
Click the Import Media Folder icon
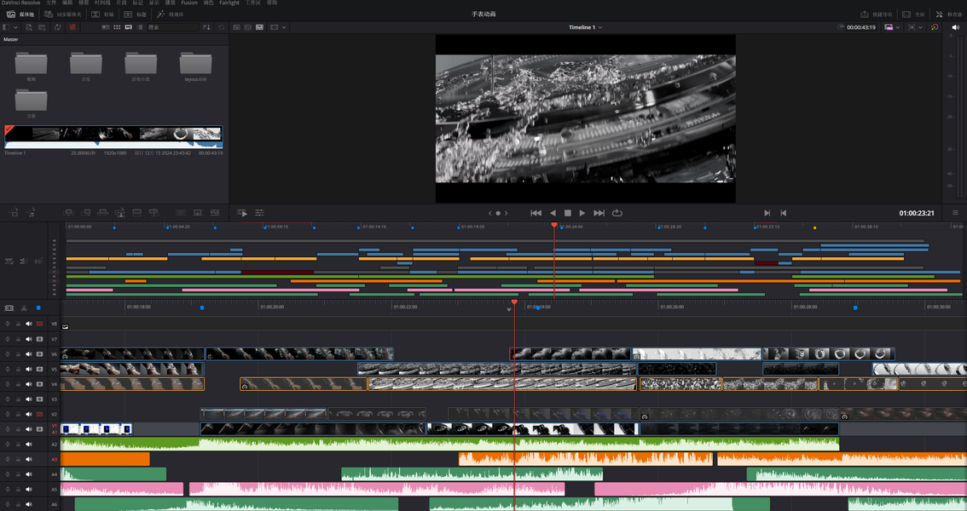pyautogui.click(x=42, y=27)
